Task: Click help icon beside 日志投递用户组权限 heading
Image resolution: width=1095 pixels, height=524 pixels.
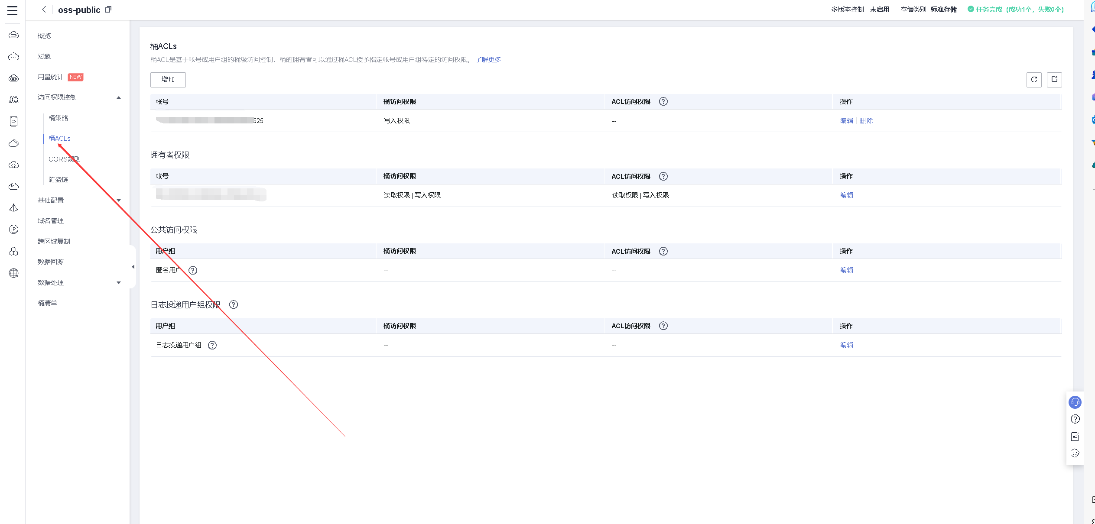Action: [x=234, y=305]
